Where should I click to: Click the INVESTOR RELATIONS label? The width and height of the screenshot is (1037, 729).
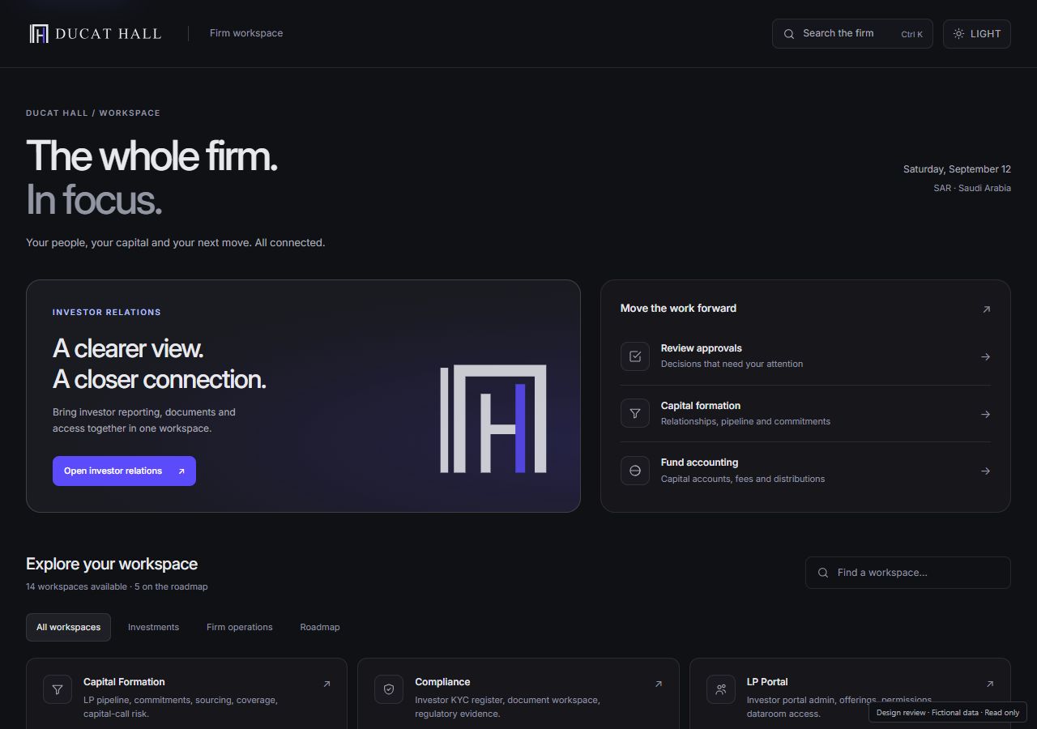[107, 312]
